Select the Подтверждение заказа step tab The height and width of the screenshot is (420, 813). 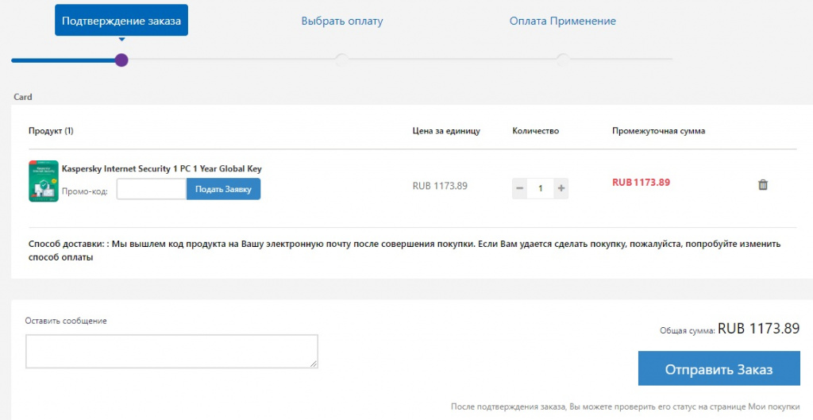[x=121, y=21]
